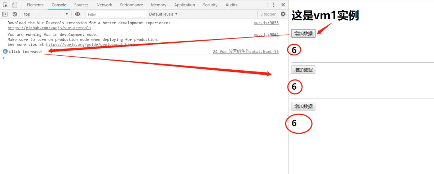Activate the inspect element picker icon
434x174 pixels.
tap(5, 5)
